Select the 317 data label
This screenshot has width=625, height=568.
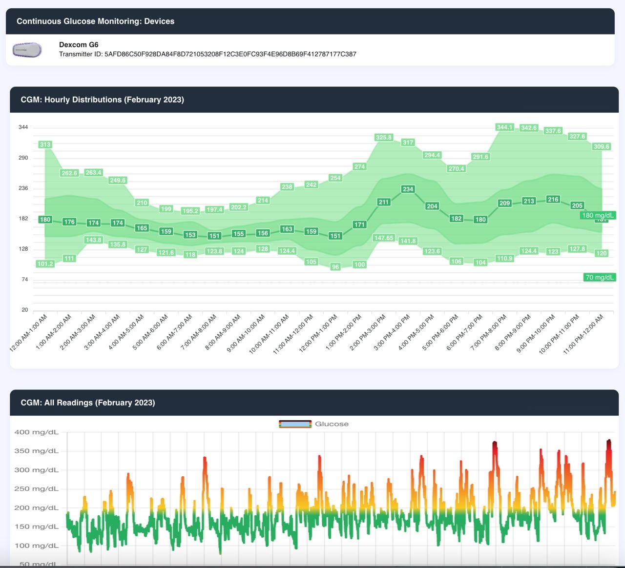[x=408, y=142]
